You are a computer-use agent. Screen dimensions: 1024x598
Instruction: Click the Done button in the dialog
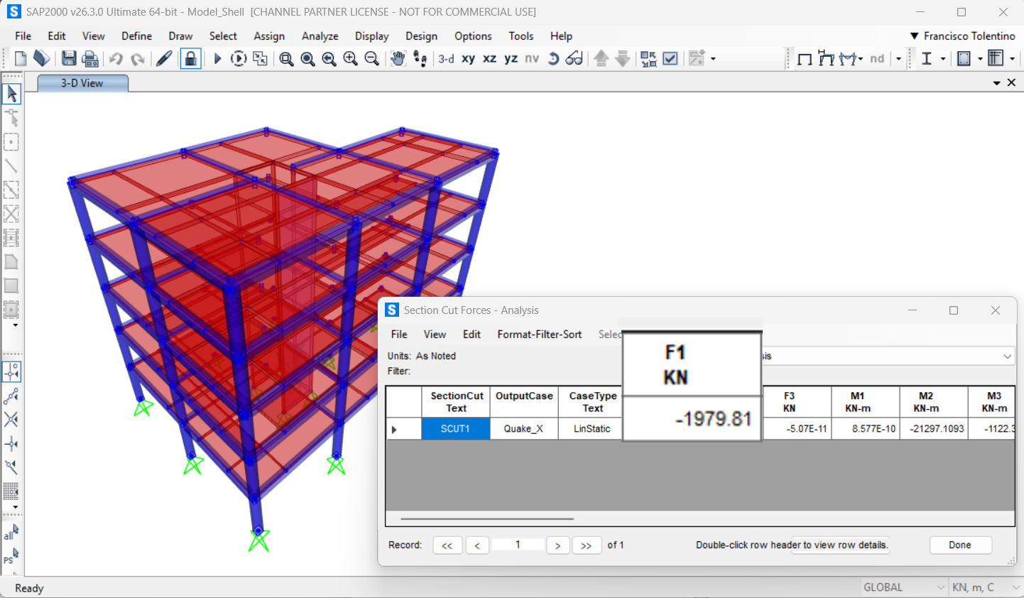[x=960, y=545]
